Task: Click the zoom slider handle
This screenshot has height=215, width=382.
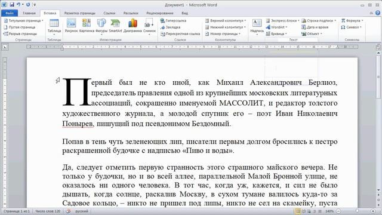Action: point(358,211)
